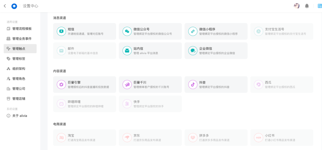Click the 短信 channel icon
This screenshot has width=322, height=150.
pos(61,31)
